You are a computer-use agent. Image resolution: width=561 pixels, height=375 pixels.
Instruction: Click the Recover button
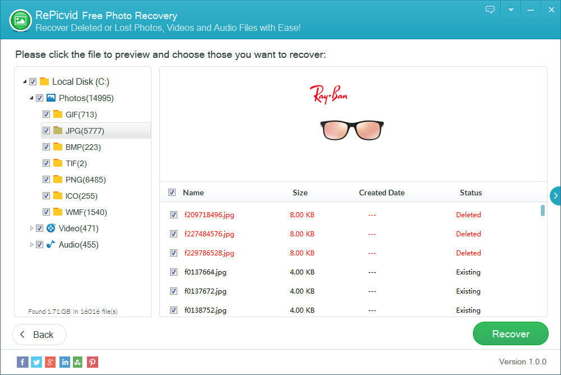point(511,333)
